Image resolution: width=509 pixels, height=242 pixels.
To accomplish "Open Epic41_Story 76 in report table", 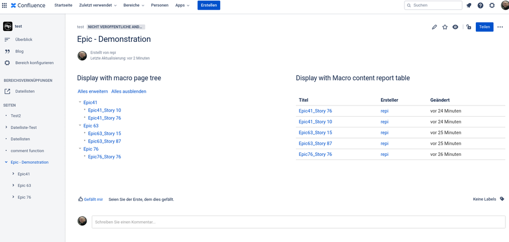I will pyautogui.click(x=316, y=111).
